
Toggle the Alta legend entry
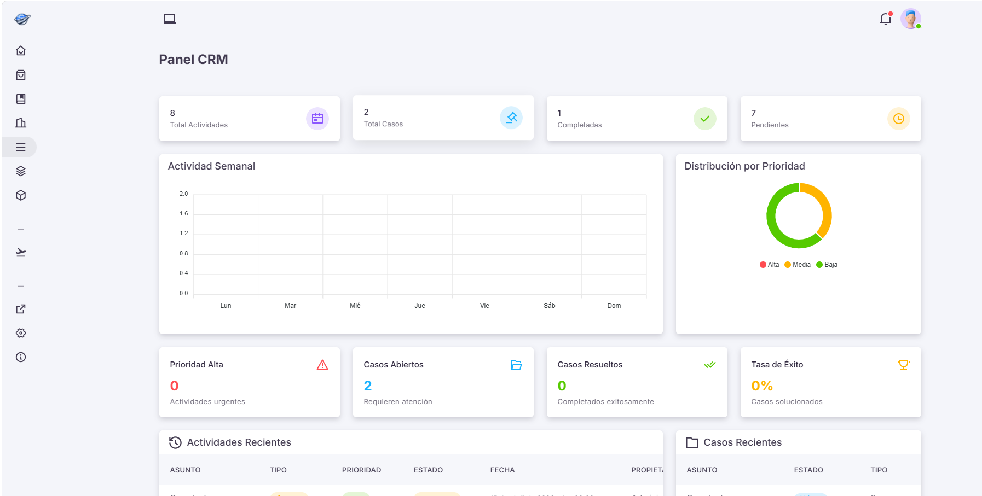point(769,265)
